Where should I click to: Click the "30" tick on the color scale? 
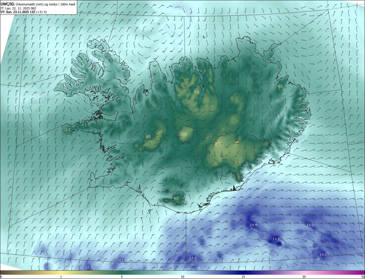(304, 277)
